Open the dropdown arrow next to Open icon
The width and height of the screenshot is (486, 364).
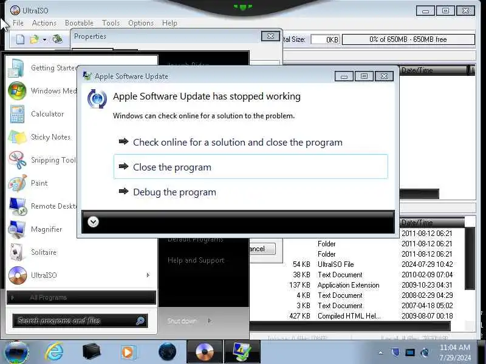pos(44,39)
